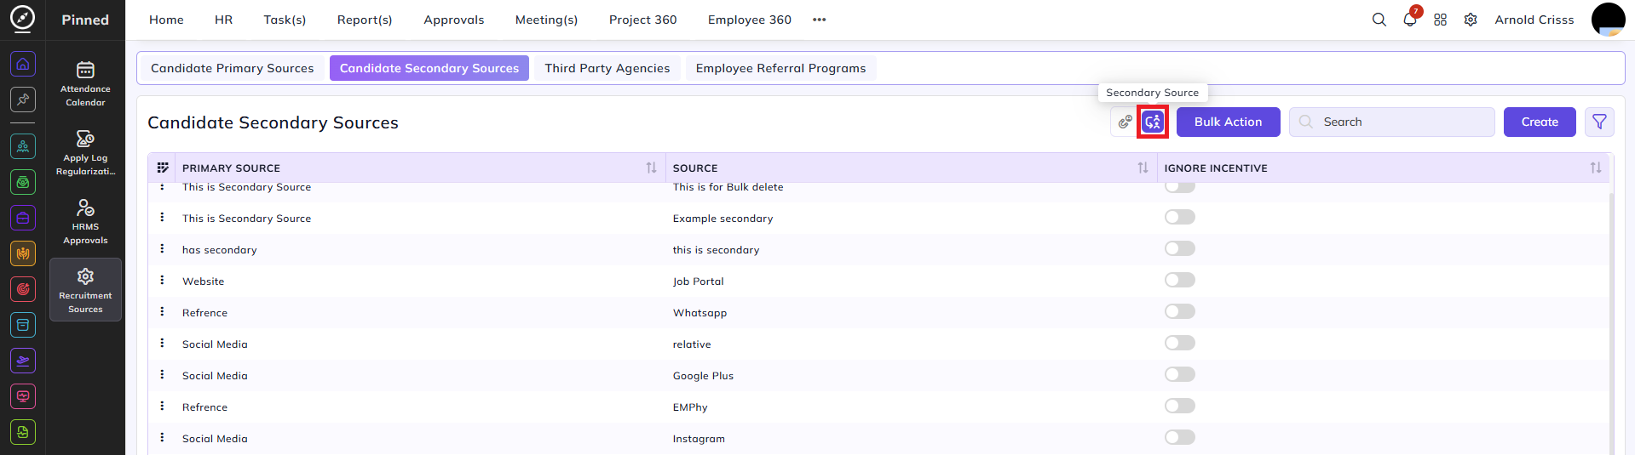Open Recruitment Sources pinned shortcut
The height and width of the screenshot is (455, 1635).
[x=85, y=290]
